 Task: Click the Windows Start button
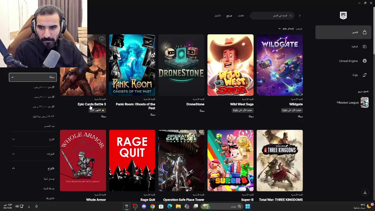click(248, 206)
